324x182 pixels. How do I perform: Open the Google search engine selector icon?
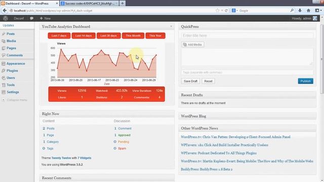click(234, 11)
